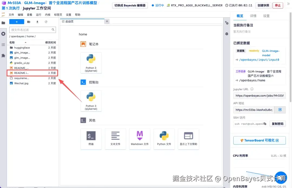
Task: Open extension manager puzzle icon
Action: tap(3, 56)
